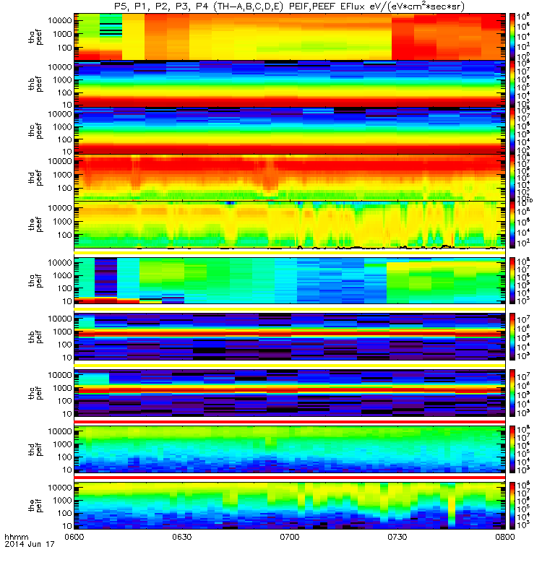
Task: Click the red bar under the thd peif panel
Action: (x=290, y=478)
